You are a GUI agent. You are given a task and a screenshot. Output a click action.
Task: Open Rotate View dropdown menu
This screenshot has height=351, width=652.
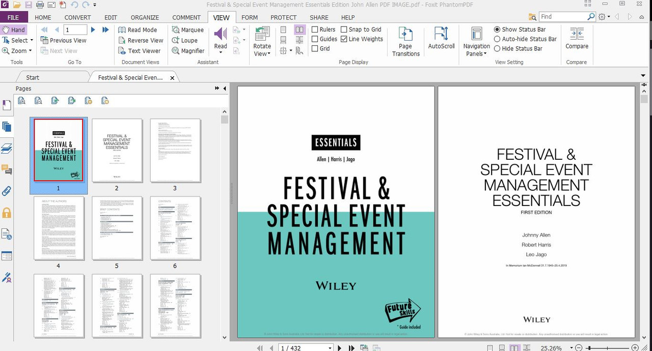pyautogui.click(x=269, y=54)
